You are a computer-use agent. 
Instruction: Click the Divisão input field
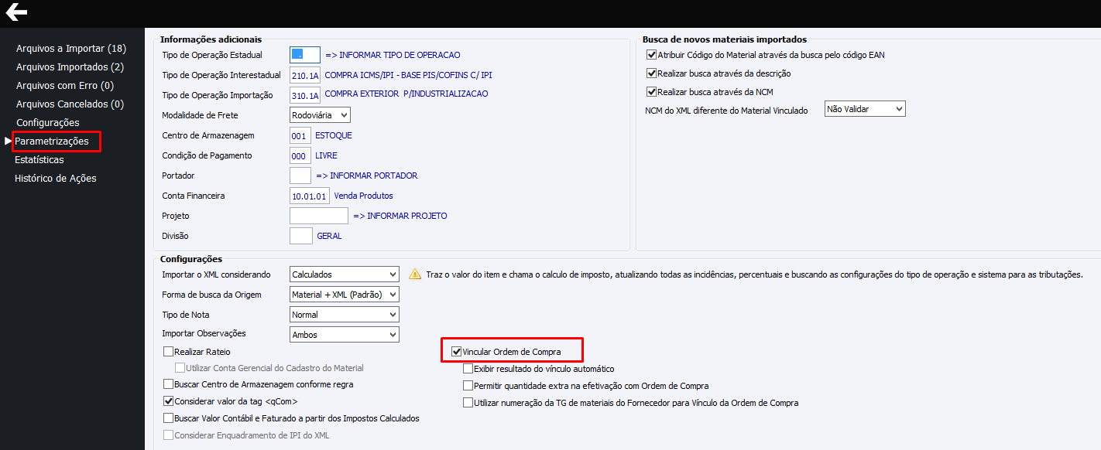(x=300, y=236)
